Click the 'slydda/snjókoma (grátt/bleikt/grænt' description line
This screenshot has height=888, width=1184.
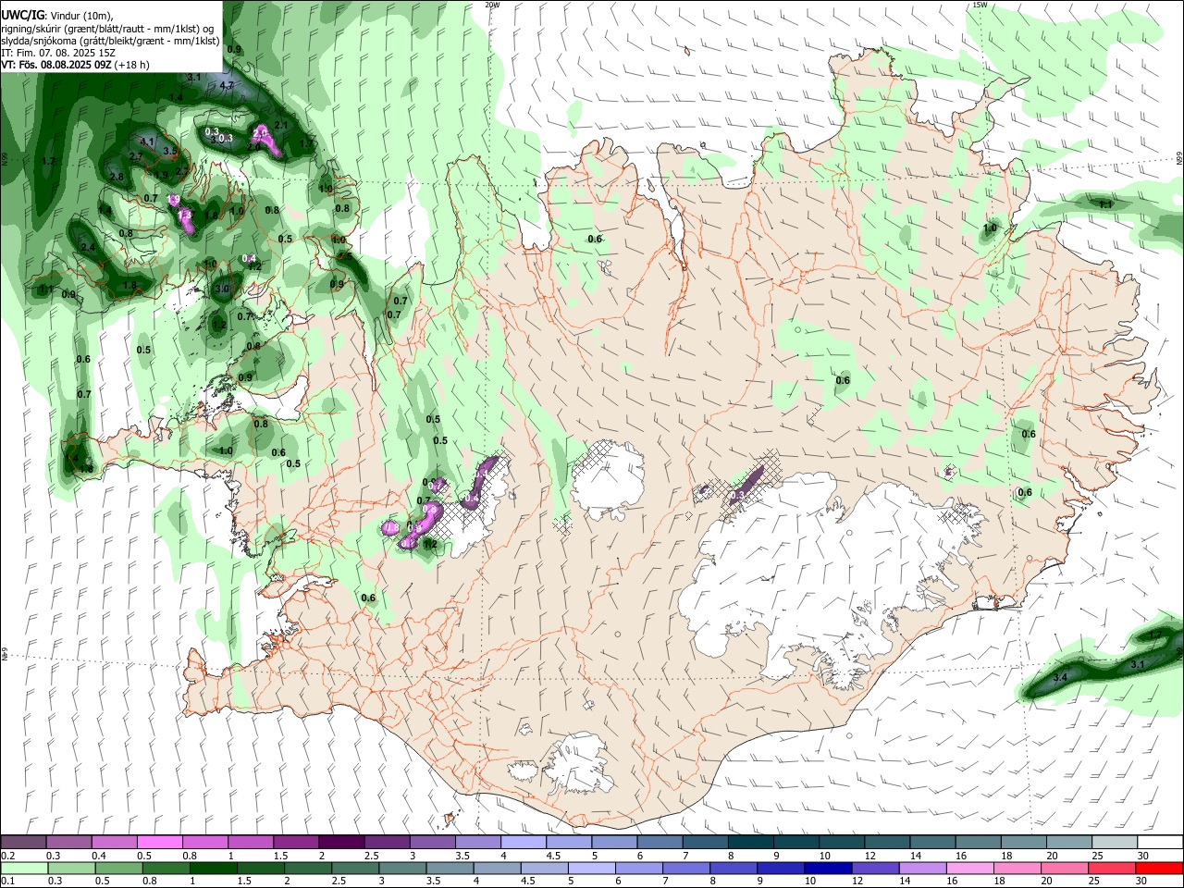coord(110,41)
